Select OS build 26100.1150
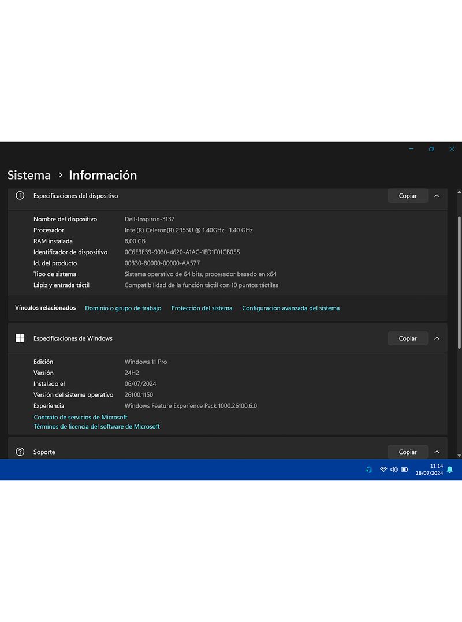Screen dimensions: 462x622 [x=139, y=394]
